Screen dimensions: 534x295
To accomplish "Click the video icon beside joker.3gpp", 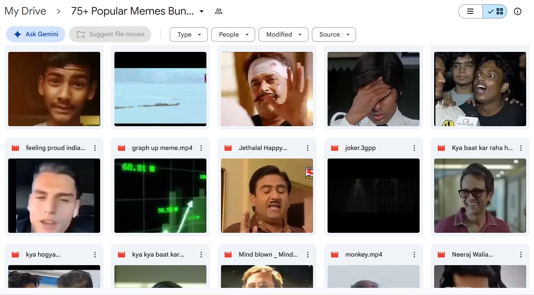I will (335, 148).
